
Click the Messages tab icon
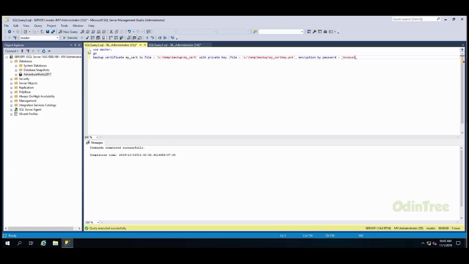tap(88, 143)
